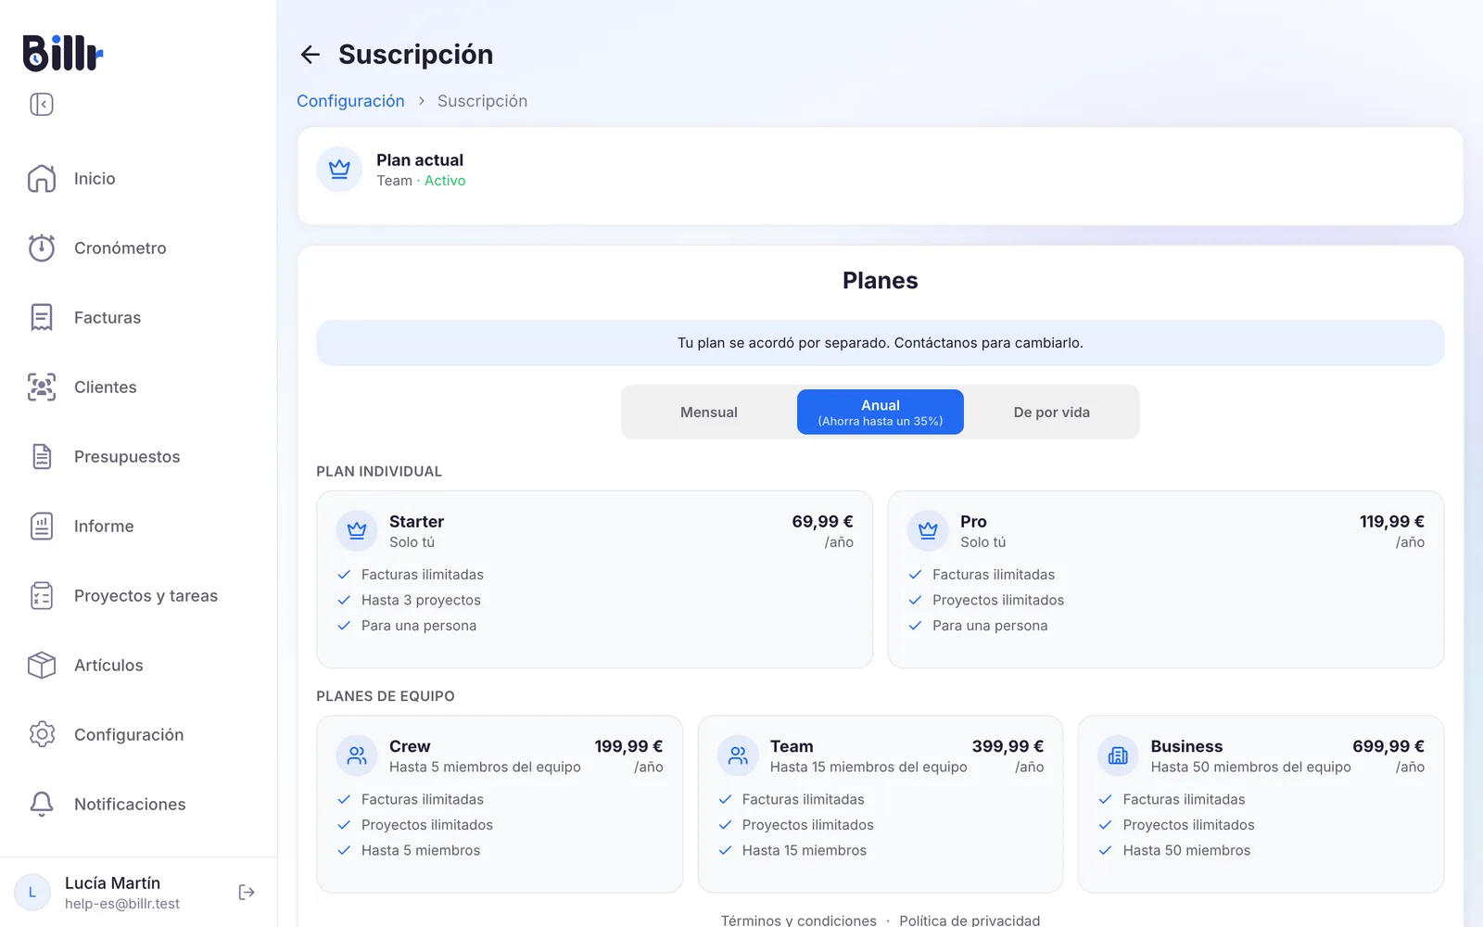1483x927 pixels.
Task: Select the Anual billing option
Action: [x=881, y=412]
